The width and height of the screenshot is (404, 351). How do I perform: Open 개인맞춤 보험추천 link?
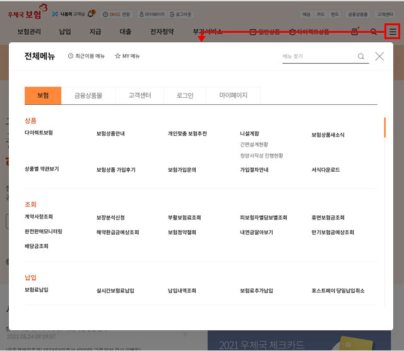(x=187, y=133)
